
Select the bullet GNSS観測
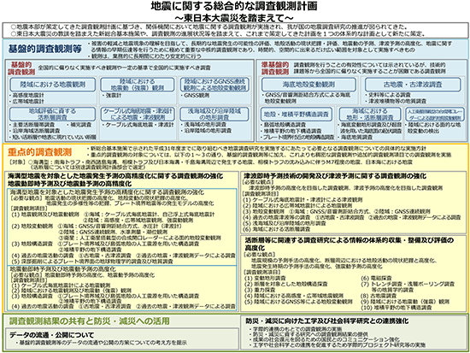195,96
